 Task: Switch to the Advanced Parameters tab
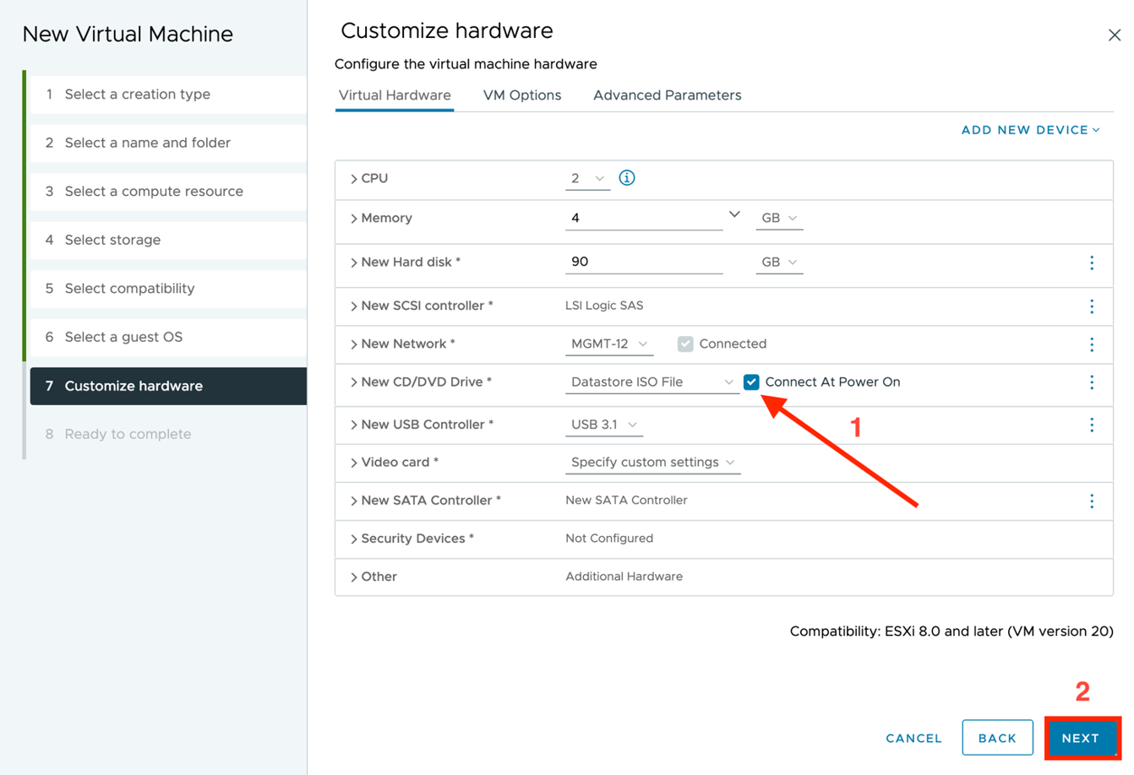(x=667, y=95)
